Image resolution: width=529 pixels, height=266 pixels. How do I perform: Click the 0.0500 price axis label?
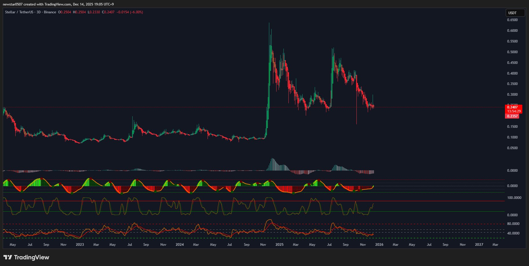pos(512,148)
